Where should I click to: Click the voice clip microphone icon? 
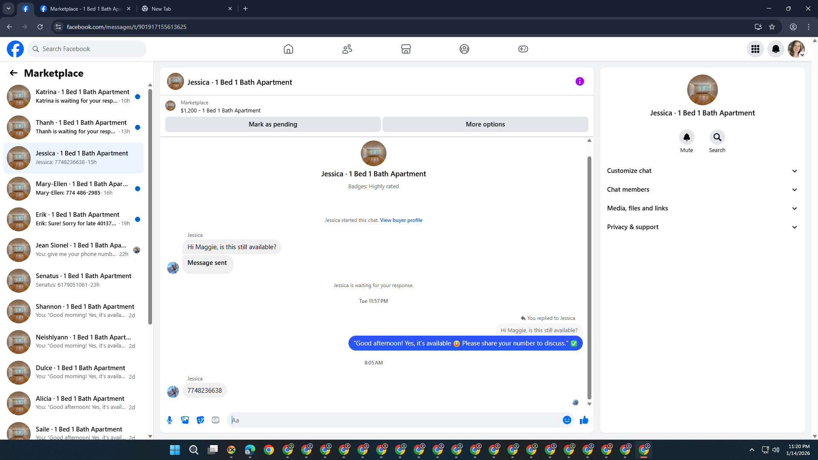tap(170, 420)
